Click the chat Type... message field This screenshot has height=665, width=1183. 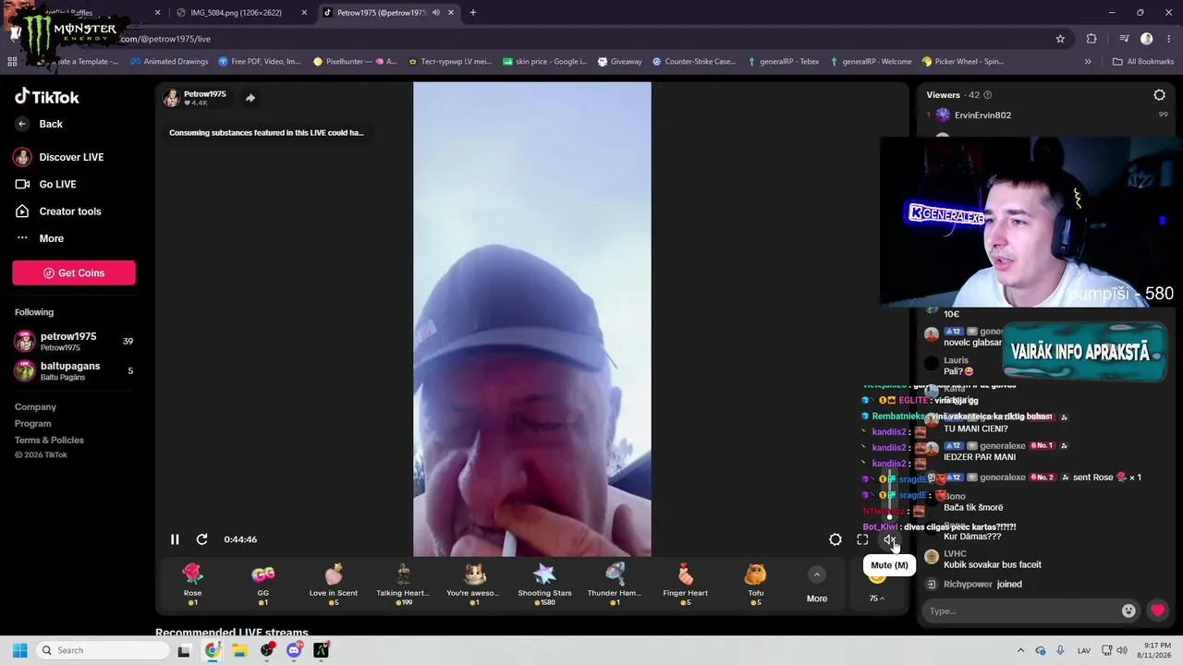point(1021,611)
